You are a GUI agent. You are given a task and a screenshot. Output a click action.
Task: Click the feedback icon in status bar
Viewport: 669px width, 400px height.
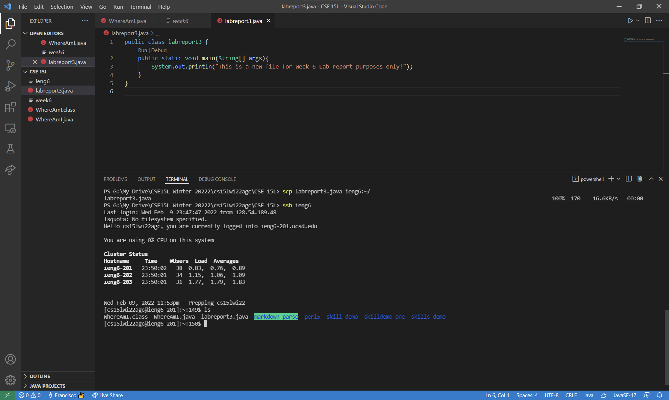pyautogui.click(x=647, y=395)
